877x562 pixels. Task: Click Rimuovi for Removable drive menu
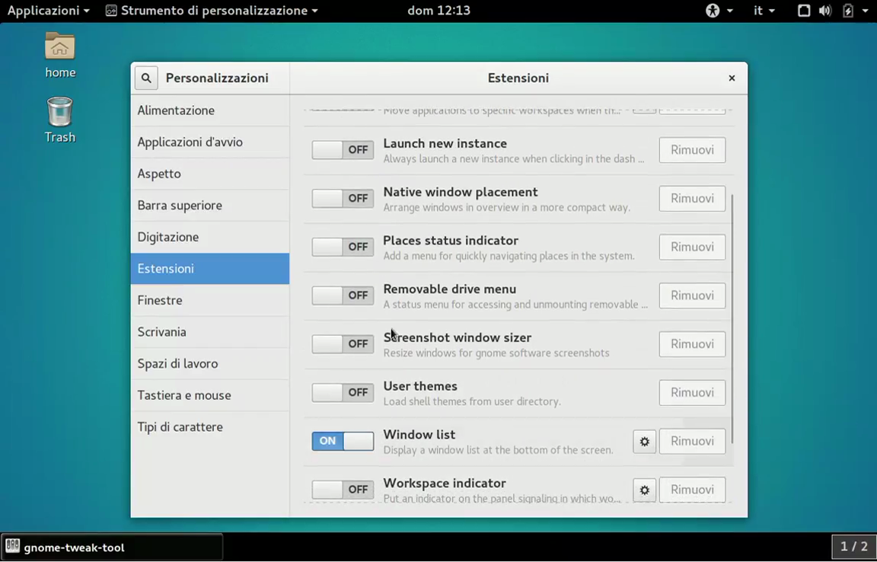pyautogui.click(x=691, y=295)
